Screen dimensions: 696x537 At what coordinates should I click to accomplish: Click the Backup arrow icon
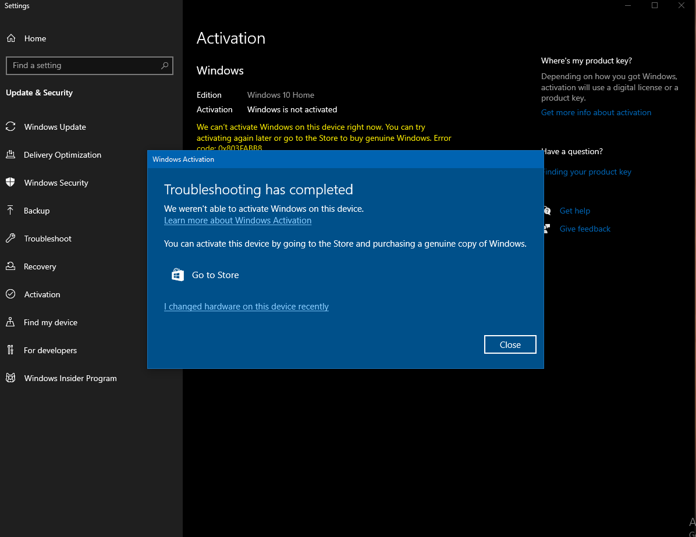10,211
